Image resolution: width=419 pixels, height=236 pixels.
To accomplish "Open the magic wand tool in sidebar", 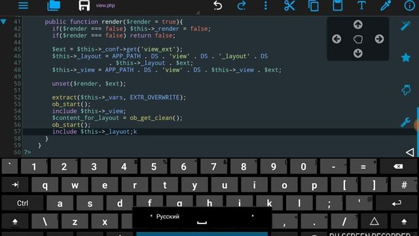I will (x=406, y=26).
